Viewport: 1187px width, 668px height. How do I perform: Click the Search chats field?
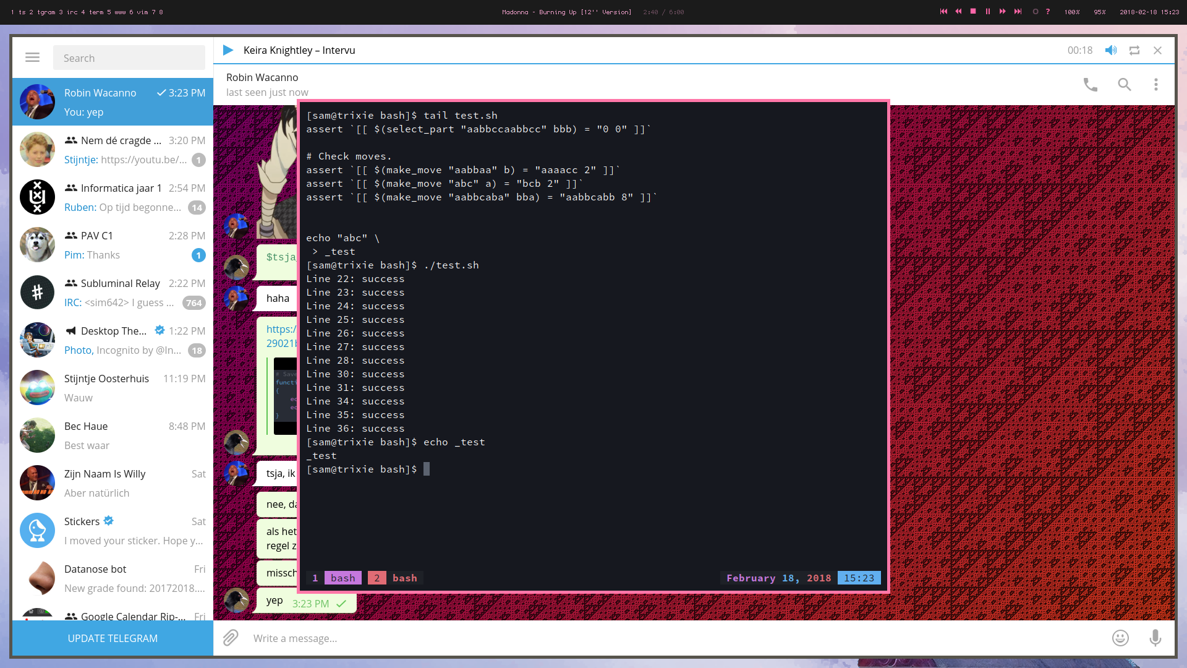(x=129, y=58)
